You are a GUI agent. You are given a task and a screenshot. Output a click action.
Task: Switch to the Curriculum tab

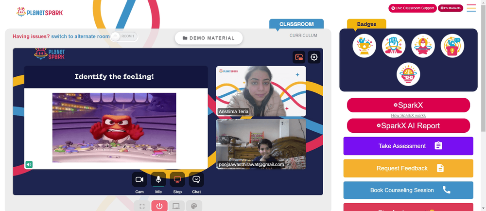(x=303, y=35)
